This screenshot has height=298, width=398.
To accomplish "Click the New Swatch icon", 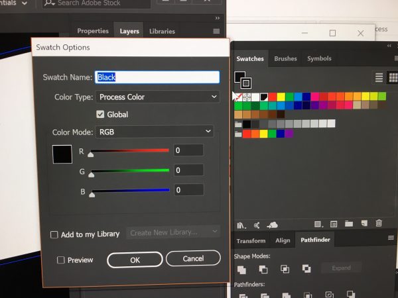I will (364, 224).
